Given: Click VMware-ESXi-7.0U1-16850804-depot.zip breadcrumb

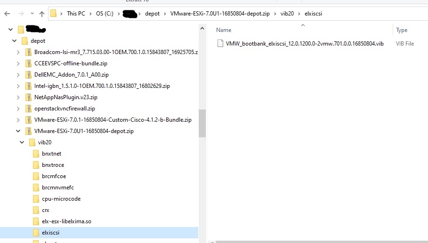Looking at the screenshot, I should [x=220, y=14].
